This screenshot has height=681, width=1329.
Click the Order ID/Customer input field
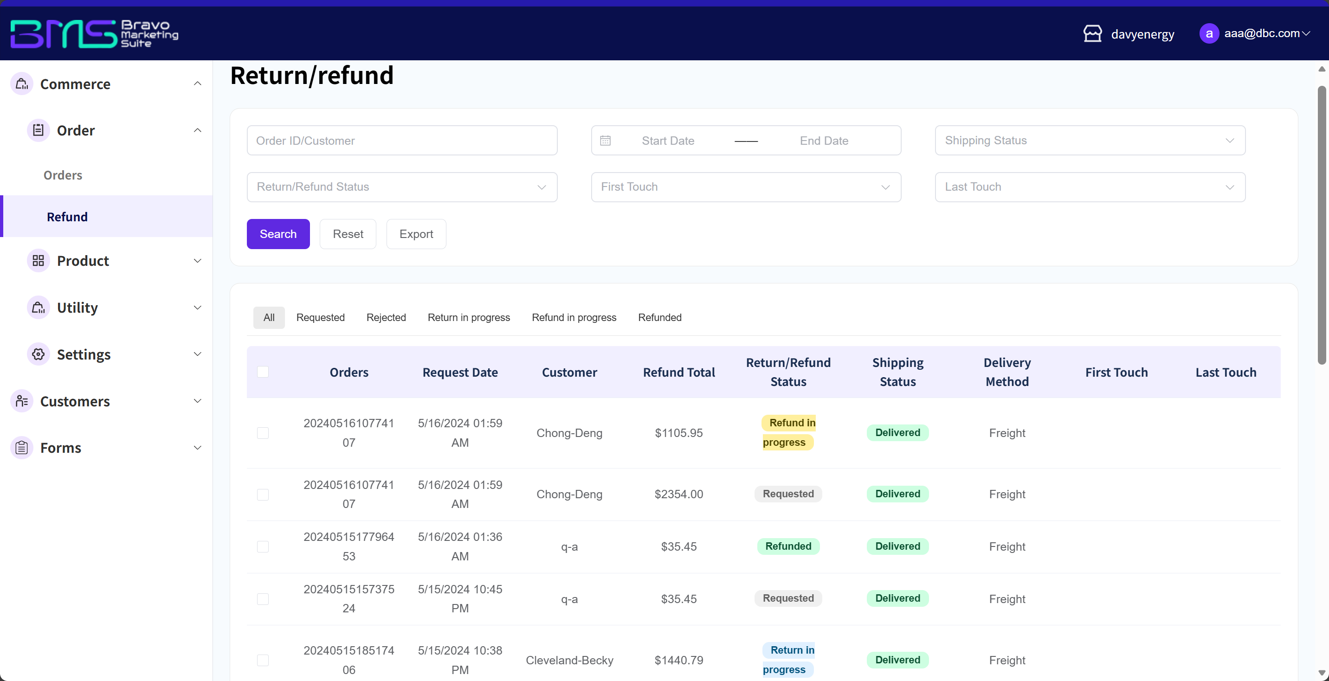click(401, 140)
